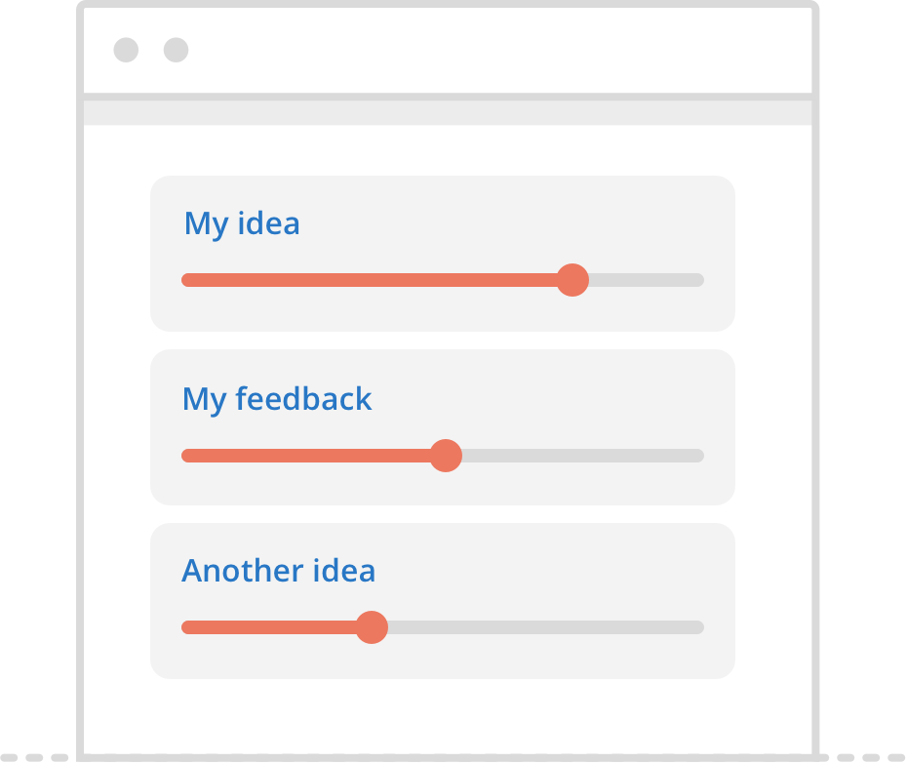This screenshot has height=763, width=907.
Task: Open the My idea title link
Action: 242,224
